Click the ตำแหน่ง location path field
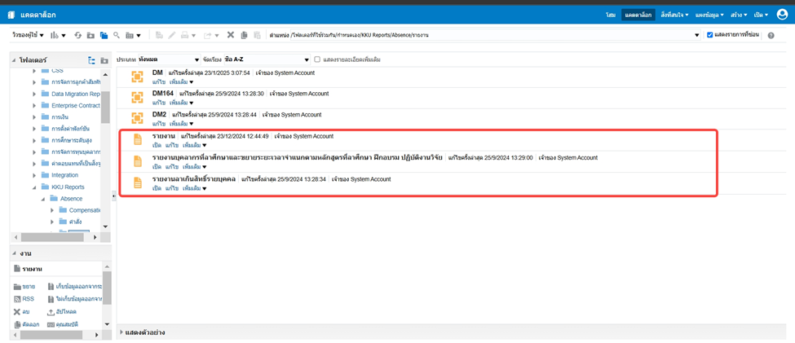The image size is (795, 343). point(489,36)
